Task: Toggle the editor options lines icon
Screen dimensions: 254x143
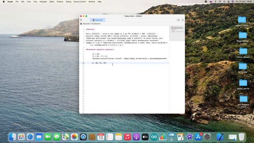Action: pyautogui.click(x=178, y=20)
